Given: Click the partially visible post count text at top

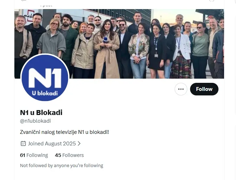Looking at the screenshot, I should tap(46, 5).
